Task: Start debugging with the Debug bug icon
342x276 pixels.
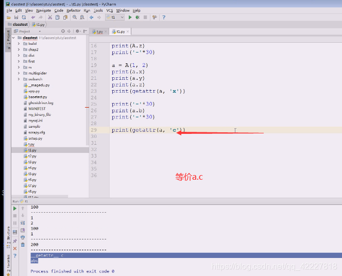Action: coord(138,17)
